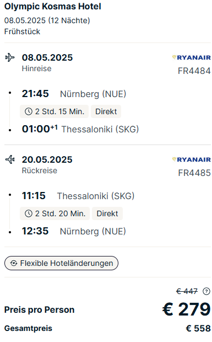The height and width of the screenshot is (342, 212).
Task: Click the 2 Std. 20 Min. duration badge
Action: 55,213
